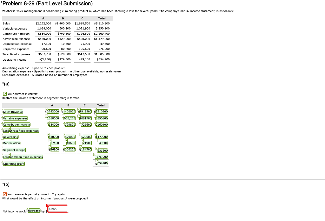Open the Segment margin row label dropdown

(14, 150)
